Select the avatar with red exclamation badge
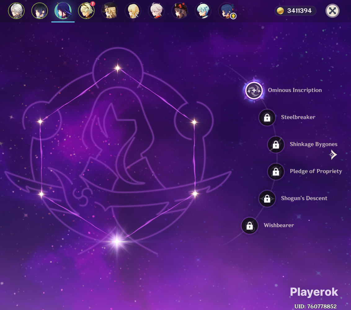351x310 pixels. (x=86, y=11)
